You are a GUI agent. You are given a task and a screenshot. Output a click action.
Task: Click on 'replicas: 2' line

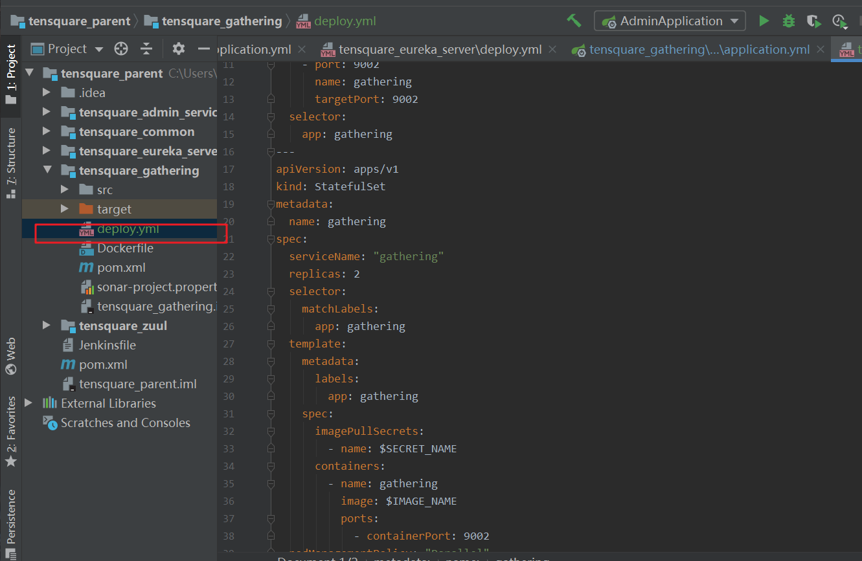click(x=324, y=274)
